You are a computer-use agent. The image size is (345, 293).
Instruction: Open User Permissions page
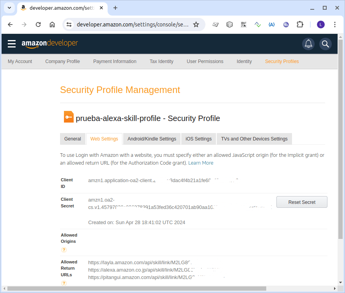click(x=205, y=61)
